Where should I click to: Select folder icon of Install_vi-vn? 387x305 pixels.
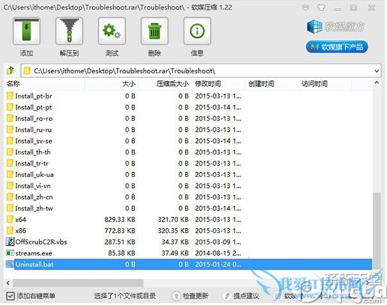[10, 186]
